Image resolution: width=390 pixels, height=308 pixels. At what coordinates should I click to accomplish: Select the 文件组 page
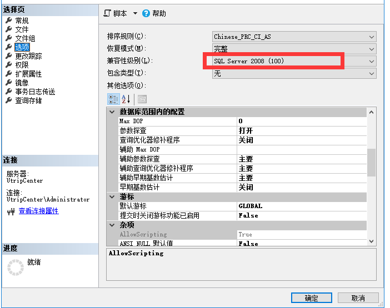25,38
